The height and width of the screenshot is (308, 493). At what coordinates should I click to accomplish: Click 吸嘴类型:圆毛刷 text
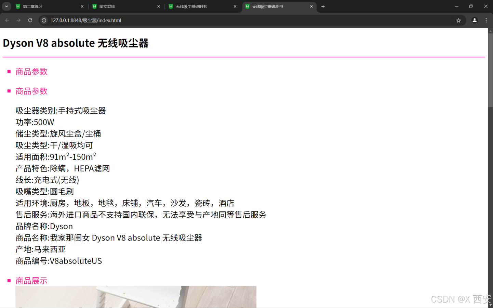point(45,192)
